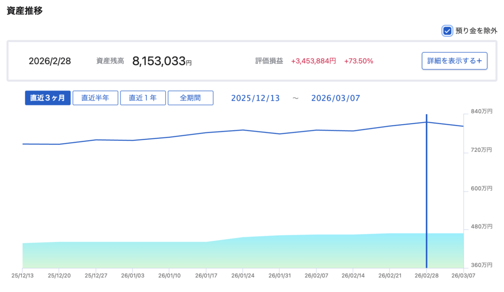Click the 26/01/31 x-axis date label
Screen dimensions: 504x292
280,276
